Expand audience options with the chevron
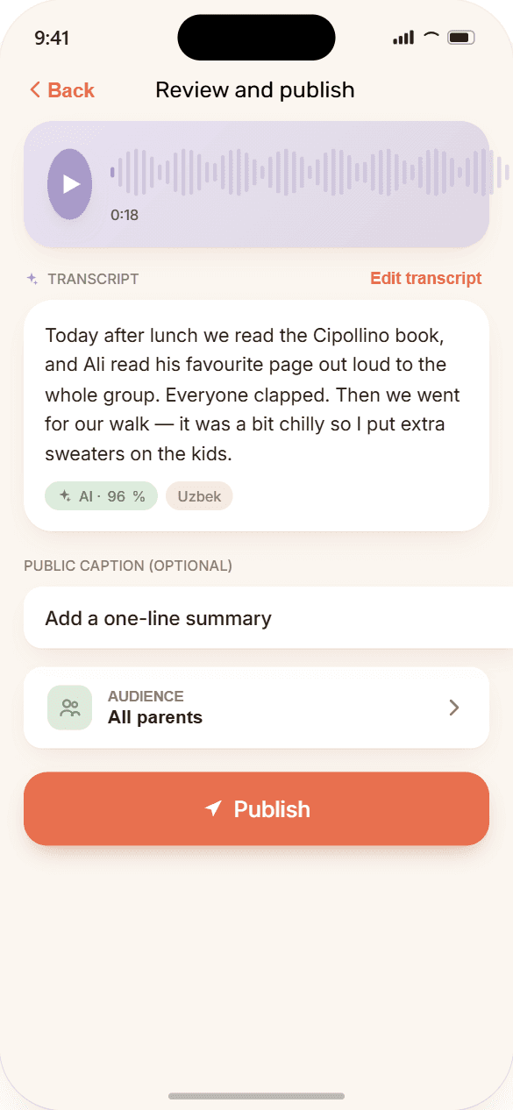The height and width of the screenshot is (1110, 513). [x=454, y=708]
